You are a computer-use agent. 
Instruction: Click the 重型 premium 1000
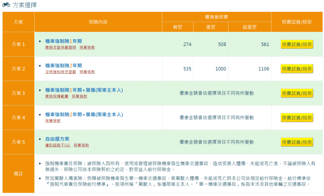pyautogui.click(x=221, y=69)
